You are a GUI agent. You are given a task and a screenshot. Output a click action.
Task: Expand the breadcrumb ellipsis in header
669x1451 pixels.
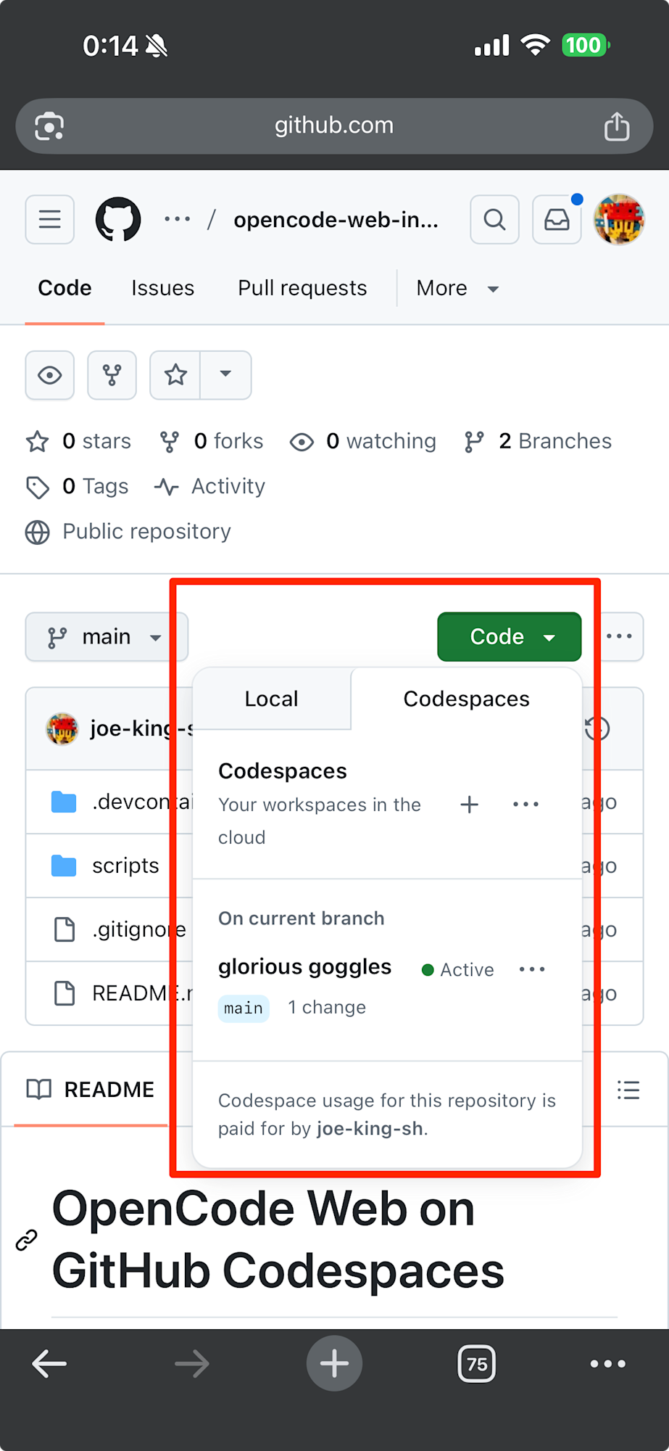pyautogui.click(x=177, y=219)
